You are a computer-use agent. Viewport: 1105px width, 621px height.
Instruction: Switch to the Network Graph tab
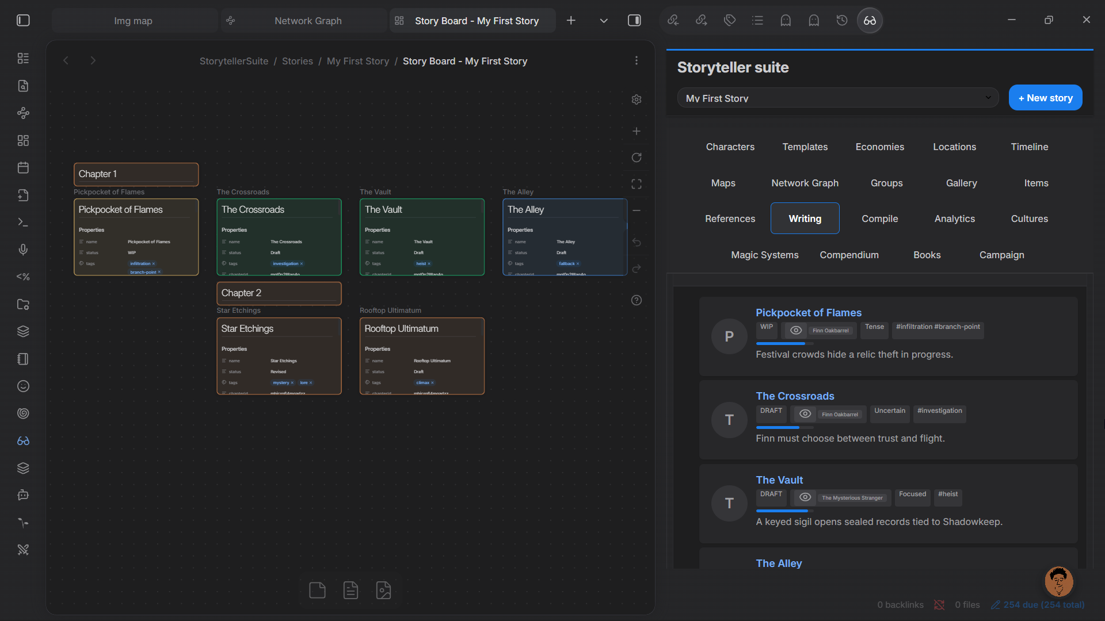(308, 21)
